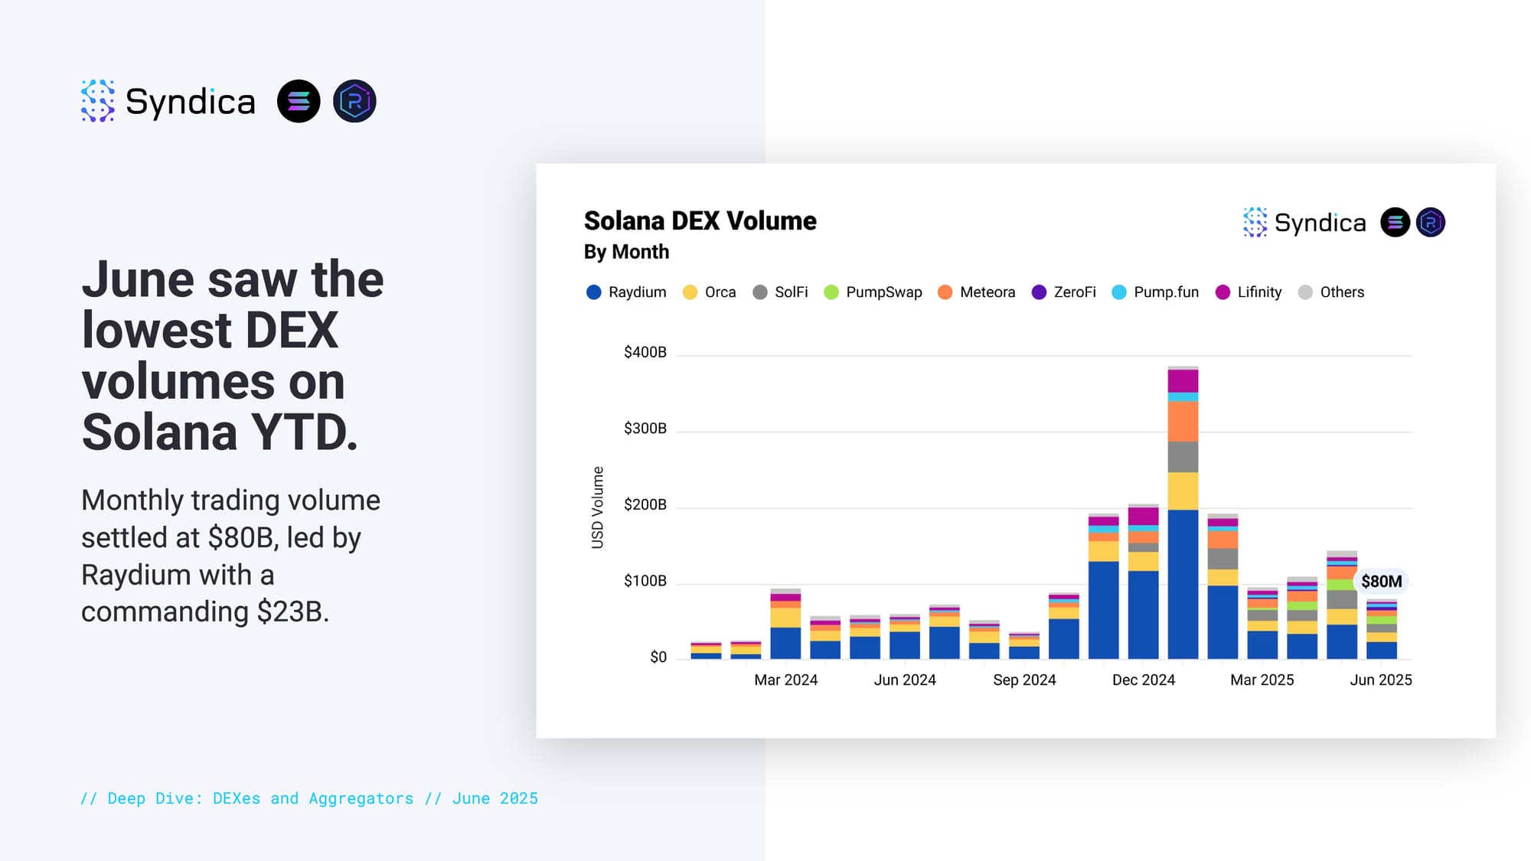Select the Mar 2024 bar in the chart
The width and height of the screenshot is (1531, 861).
(785, 624)
